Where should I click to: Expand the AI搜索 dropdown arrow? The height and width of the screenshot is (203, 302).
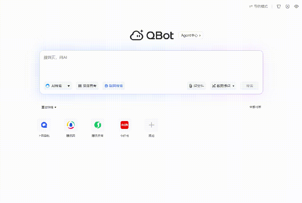pyautogui.click(x=69, y=86)
